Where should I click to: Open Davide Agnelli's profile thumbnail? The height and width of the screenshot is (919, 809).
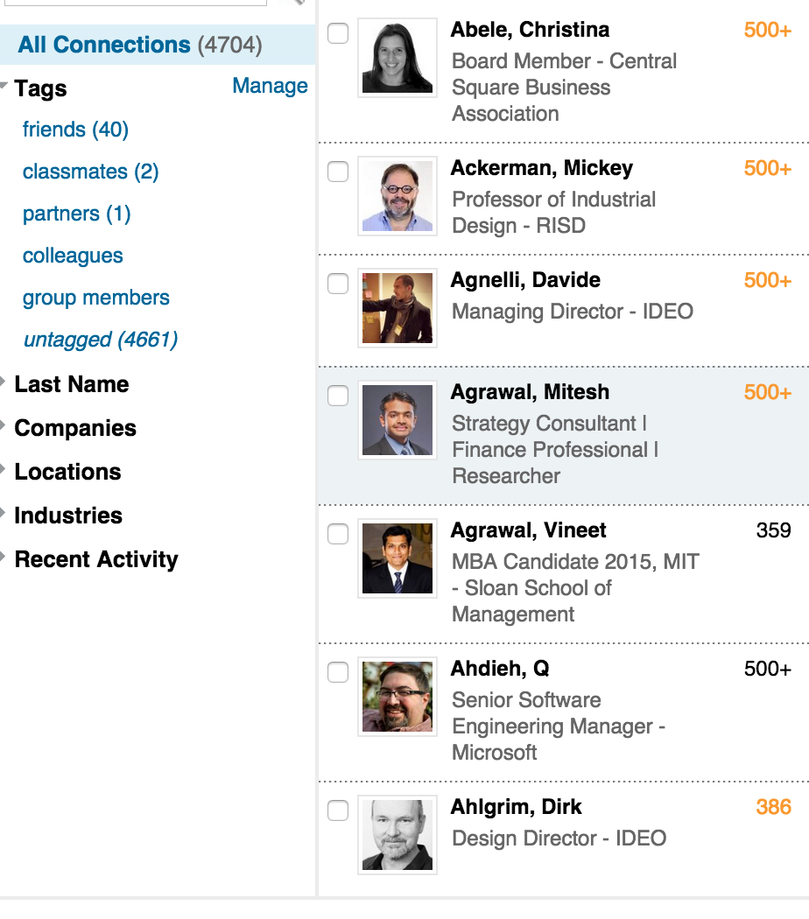397,307
